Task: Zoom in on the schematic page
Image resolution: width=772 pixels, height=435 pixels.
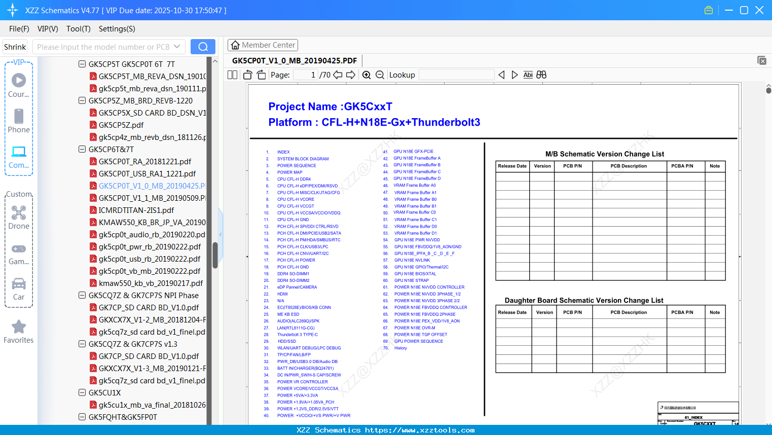Action: pyautogui.click(x=366, y=75)
